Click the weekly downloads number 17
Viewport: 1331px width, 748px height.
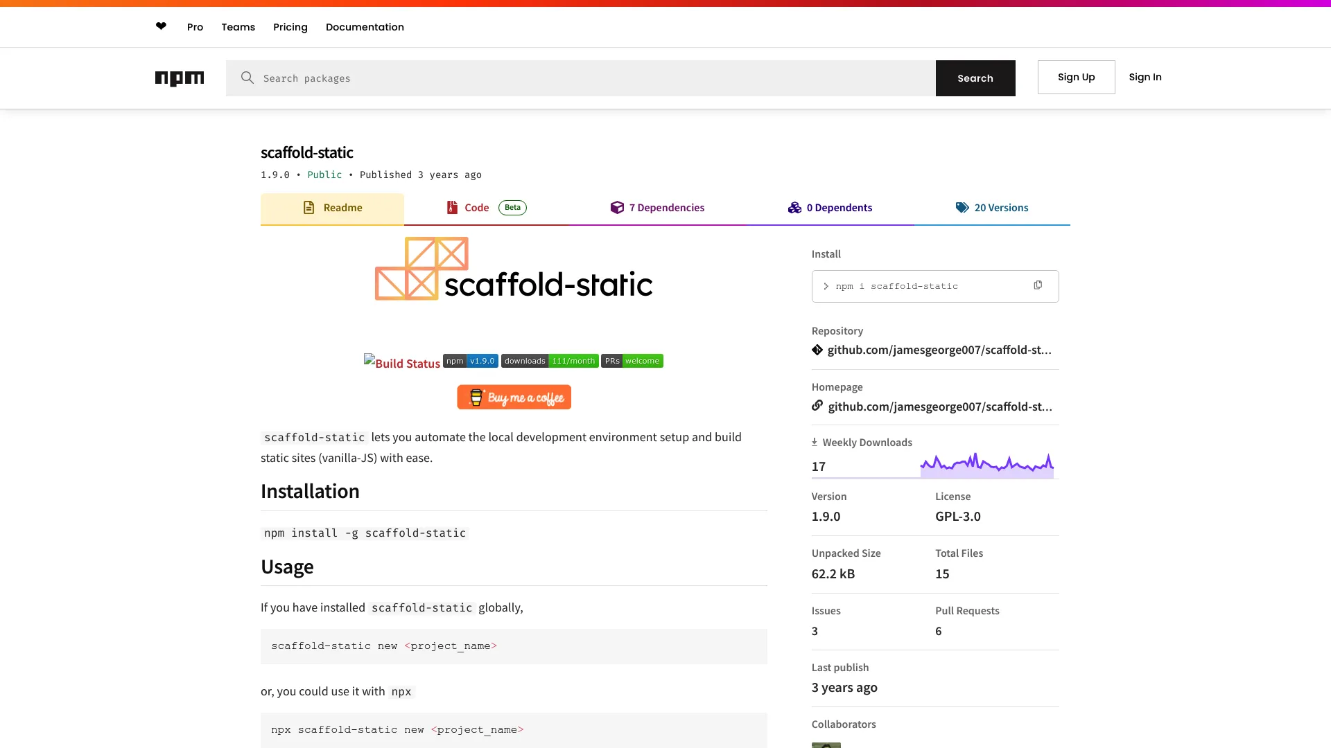(x=819, y=466)
